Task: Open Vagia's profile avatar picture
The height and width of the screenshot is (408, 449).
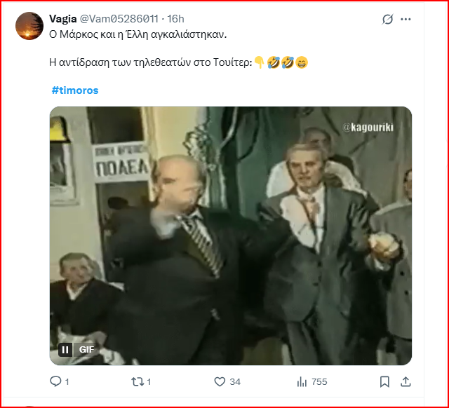Action: pyautogui.click(x=28, y=26)
